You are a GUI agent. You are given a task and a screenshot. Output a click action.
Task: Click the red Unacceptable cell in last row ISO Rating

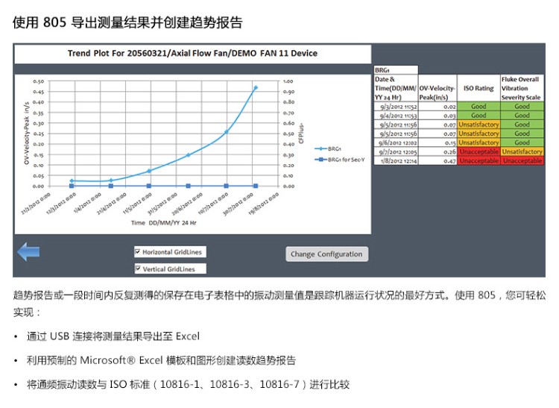coord(479,160)
